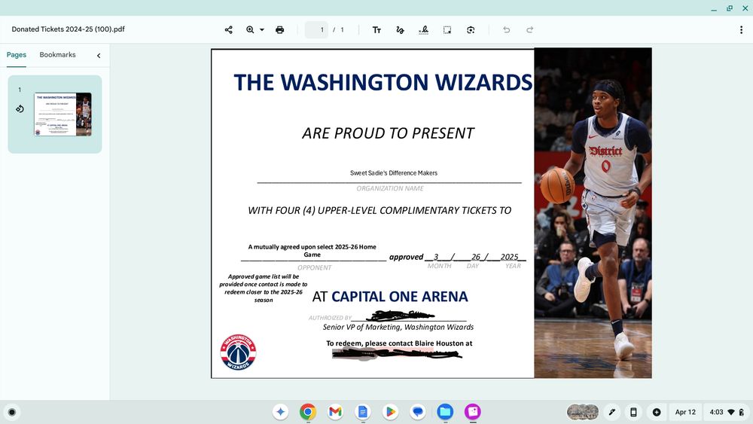
Task: Click 'AT CAPITAL ONE ARENA' text
Action: (x=390, y=297)
